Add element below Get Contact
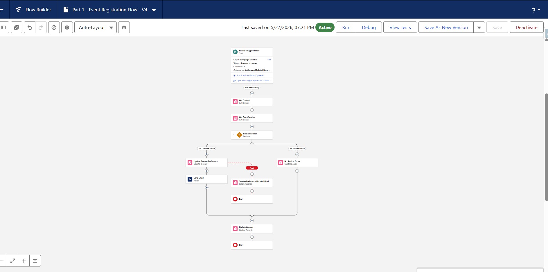Screen dimensions: 548x272 [x=252, y=110]
